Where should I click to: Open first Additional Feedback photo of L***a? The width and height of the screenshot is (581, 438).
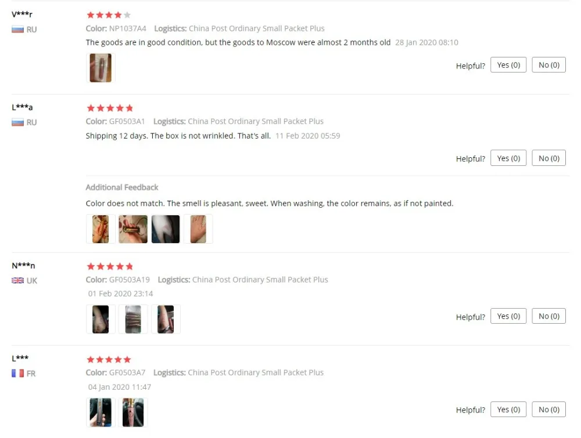coord(101,229)
